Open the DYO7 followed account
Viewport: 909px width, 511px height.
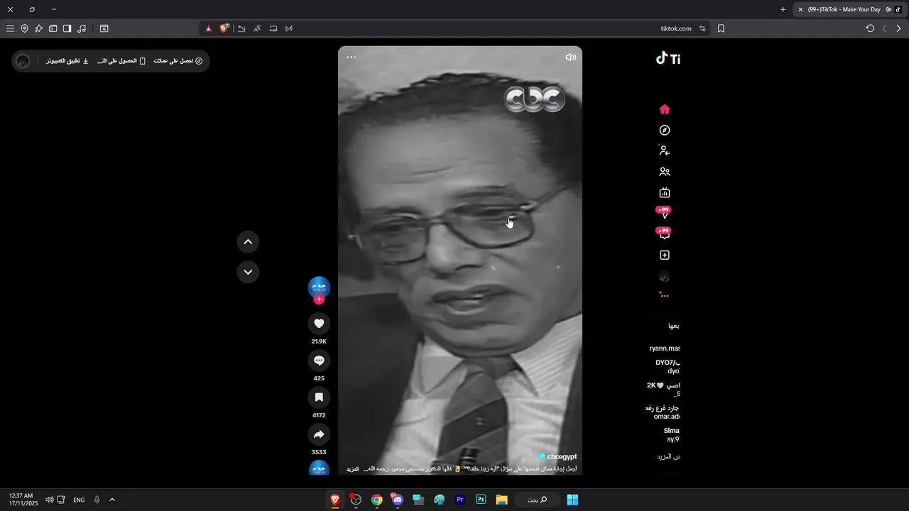tap(668, 367)
